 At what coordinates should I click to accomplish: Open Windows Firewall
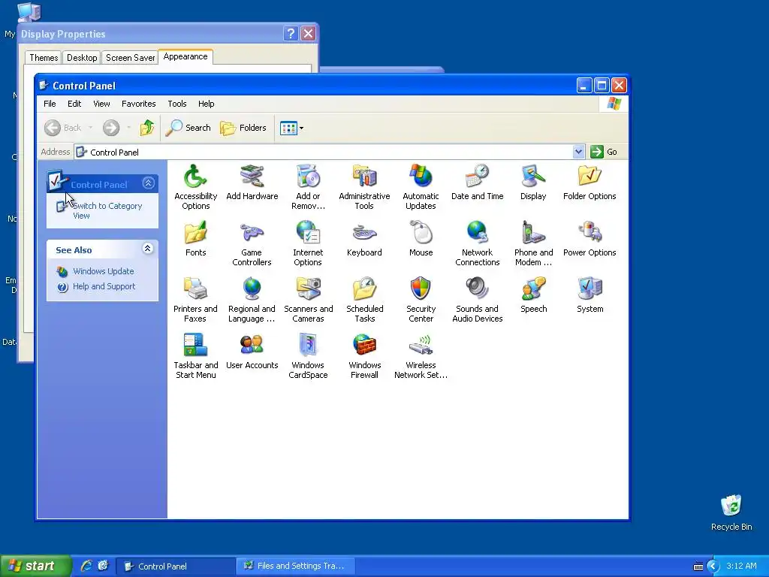364,356
